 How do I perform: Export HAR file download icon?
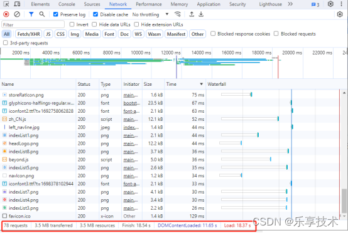201,14
